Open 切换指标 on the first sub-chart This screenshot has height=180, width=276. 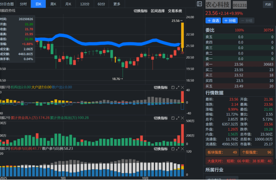161,87
